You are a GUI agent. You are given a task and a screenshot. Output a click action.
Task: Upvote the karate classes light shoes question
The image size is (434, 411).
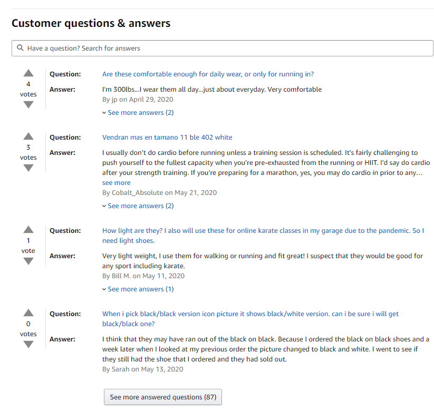tap(28, 230)
